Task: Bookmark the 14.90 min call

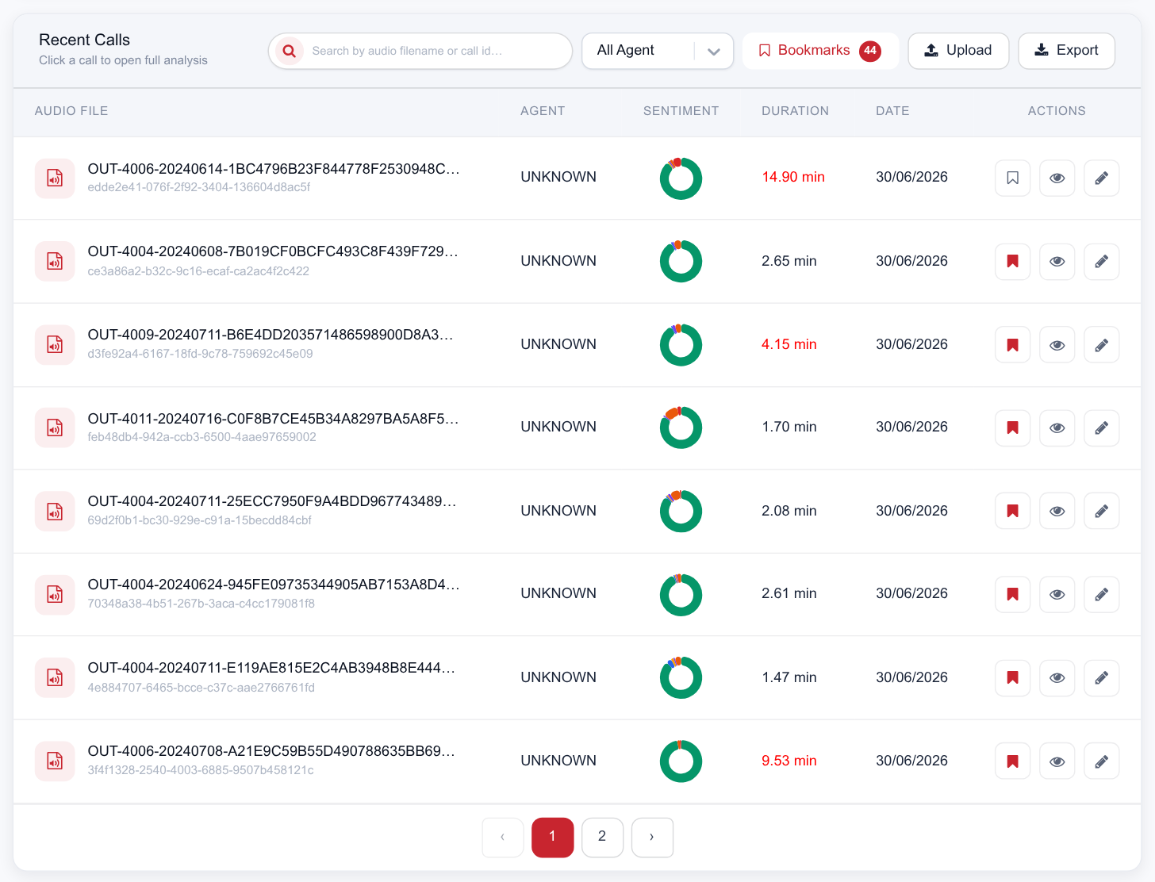Action: coord(1013,178)
